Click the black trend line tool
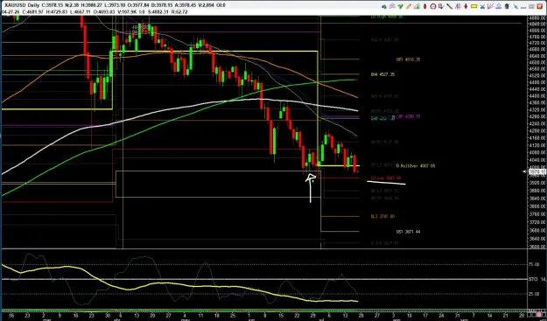 [449, 6]
